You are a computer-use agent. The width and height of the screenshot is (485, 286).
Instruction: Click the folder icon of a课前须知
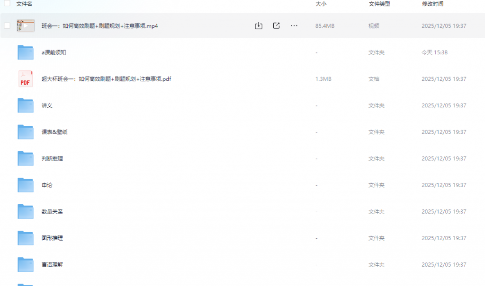25,52
